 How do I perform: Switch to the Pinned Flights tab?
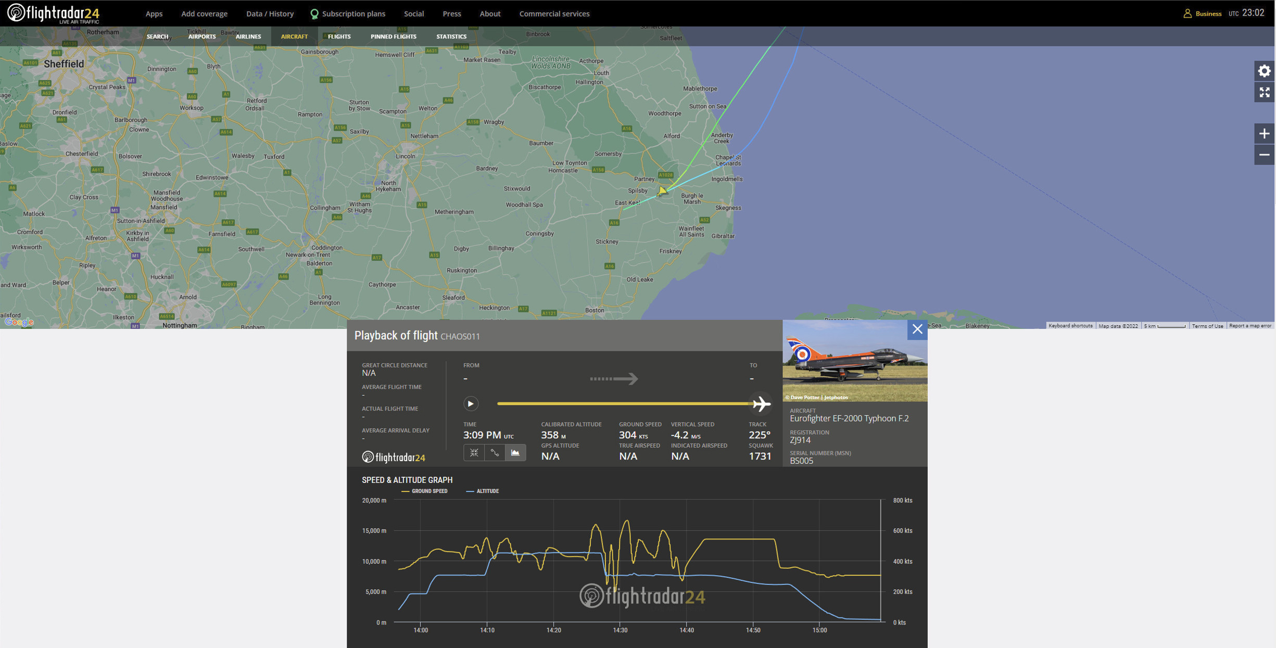393,36
